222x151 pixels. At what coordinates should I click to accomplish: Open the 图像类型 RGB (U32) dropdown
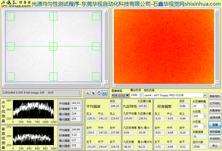120,95
